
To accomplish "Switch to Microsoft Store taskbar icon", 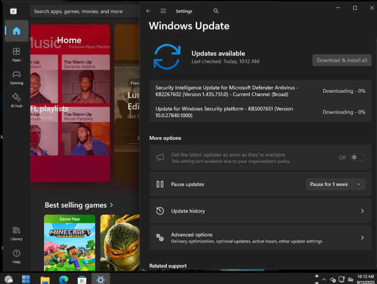I will [x=82, y=280].
